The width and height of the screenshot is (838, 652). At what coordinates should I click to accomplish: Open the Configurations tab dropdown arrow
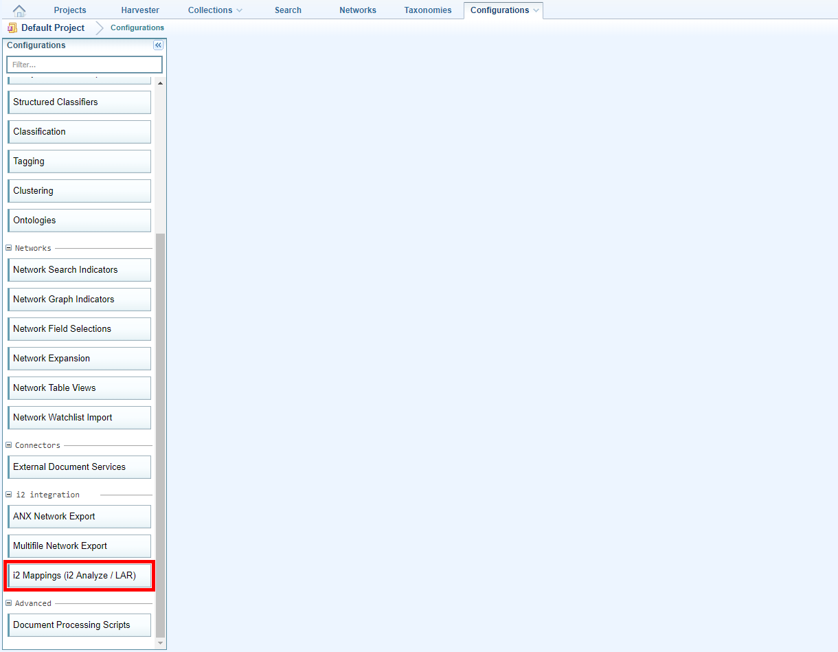tap(536, 10)
